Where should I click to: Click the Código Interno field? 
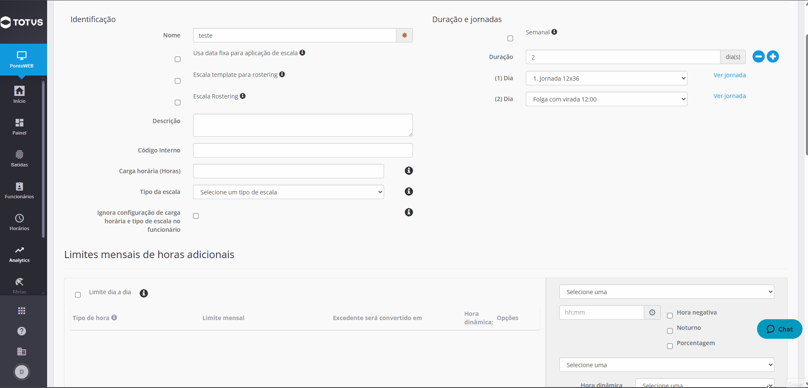pyautogui.click(x=303, y=150)
